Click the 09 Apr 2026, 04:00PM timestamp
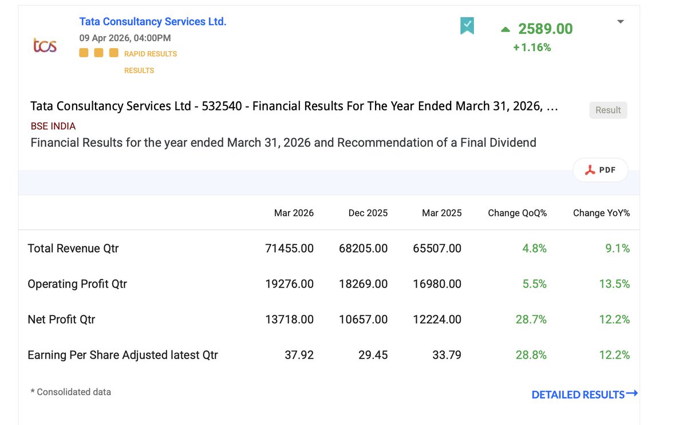The width and height of the screenshot is (687, 425). 125,38
